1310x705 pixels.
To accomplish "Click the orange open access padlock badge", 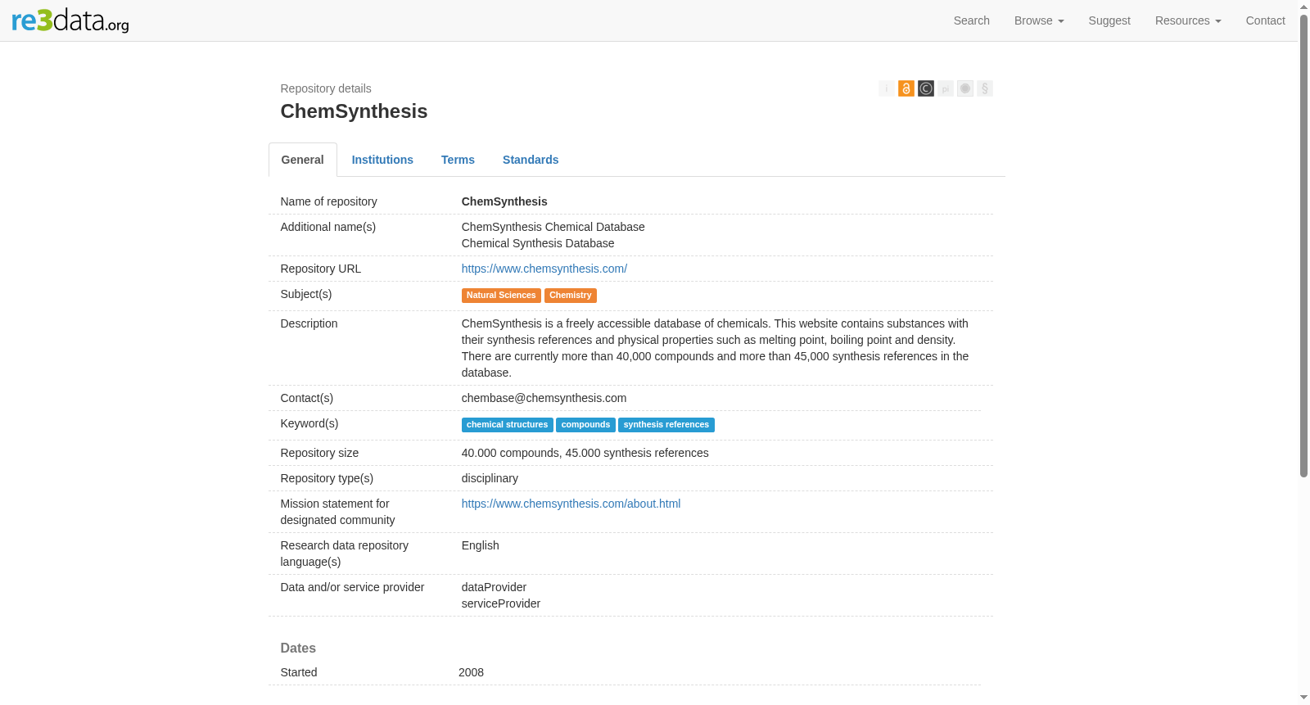I will pyautogui.click(x=906, y=88).
